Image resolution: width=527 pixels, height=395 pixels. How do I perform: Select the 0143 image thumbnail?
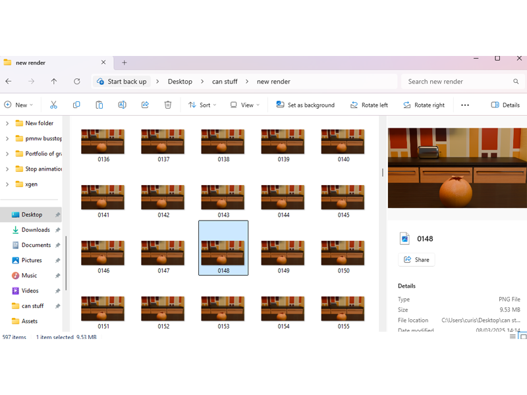(x=223, y=197)
